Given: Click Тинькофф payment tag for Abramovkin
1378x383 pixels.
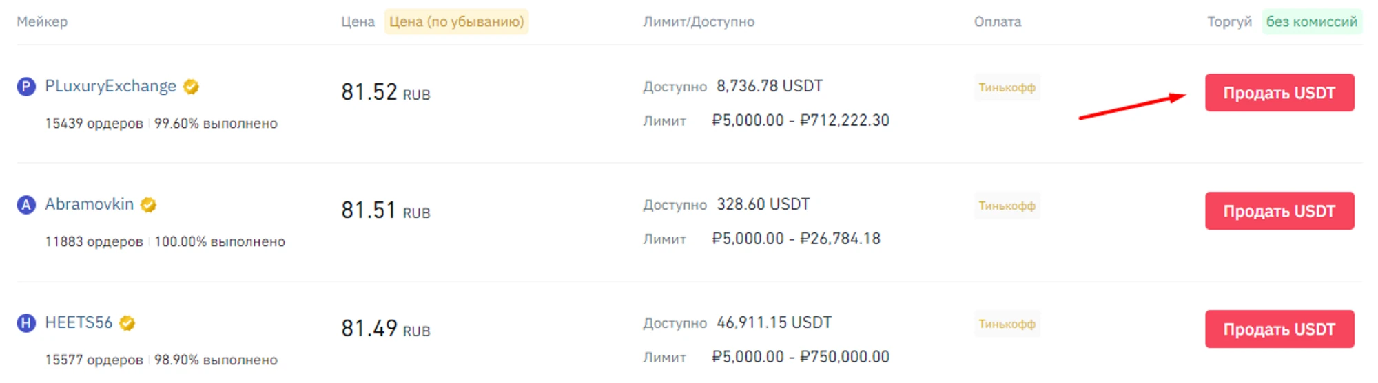Looking at the screenshot, I should 1007,206.
